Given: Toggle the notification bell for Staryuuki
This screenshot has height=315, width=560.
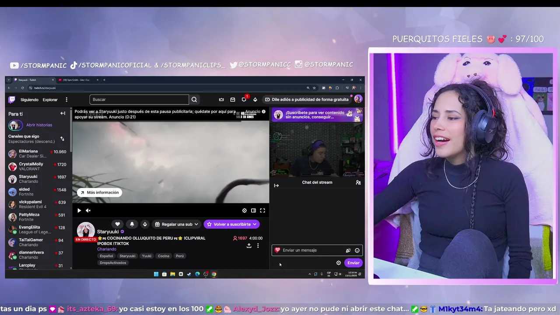Looking at the screenshot, I should (132, 224).
